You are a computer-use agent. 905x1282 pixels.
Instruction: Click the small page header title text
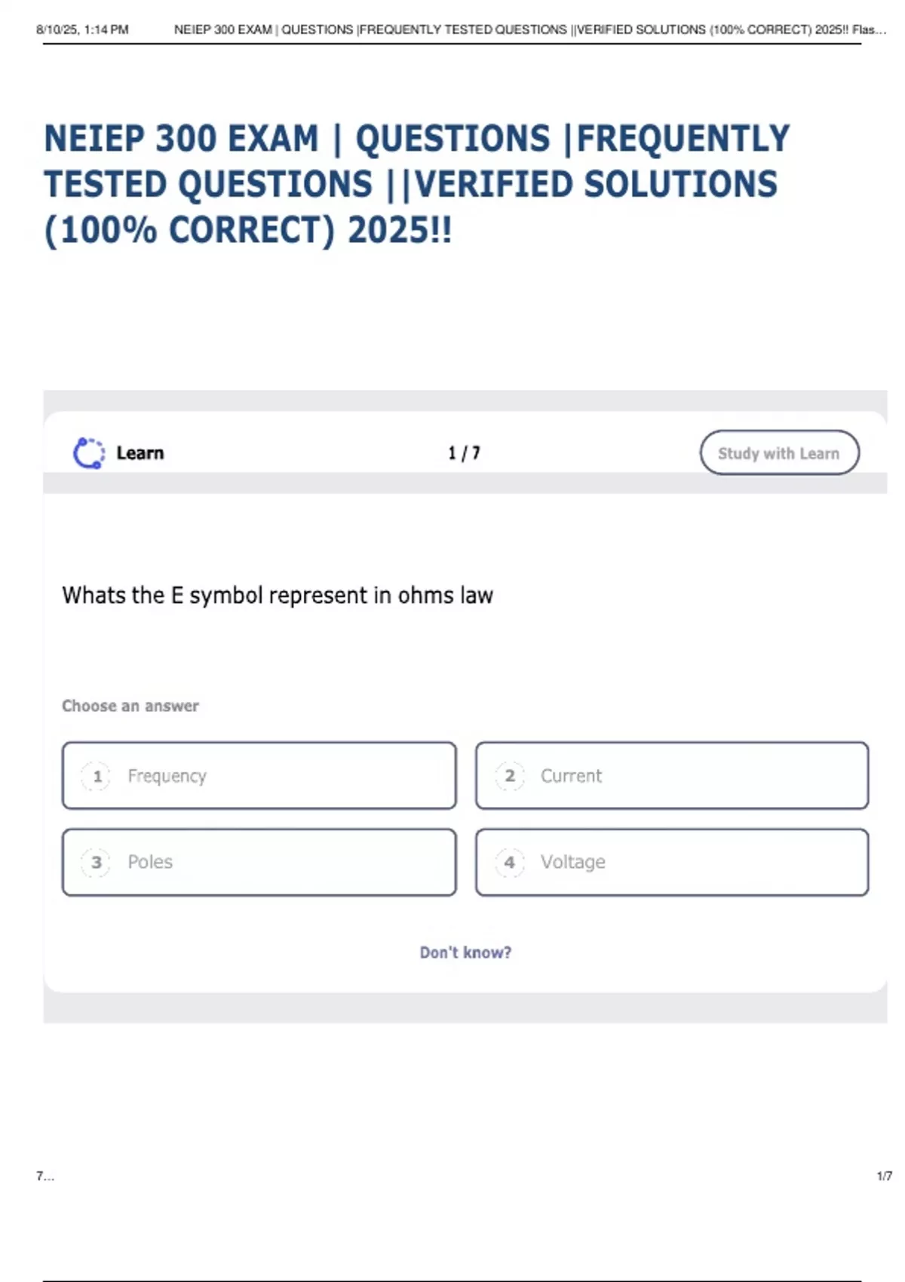click(x=529, y=30)
